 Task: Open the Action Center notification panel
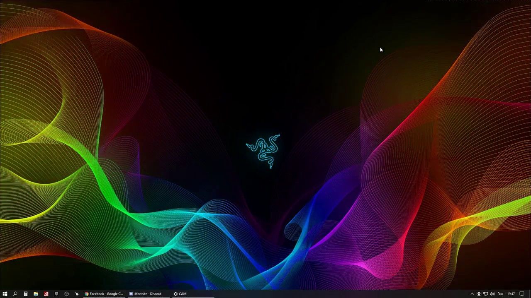tap(522, 294)
